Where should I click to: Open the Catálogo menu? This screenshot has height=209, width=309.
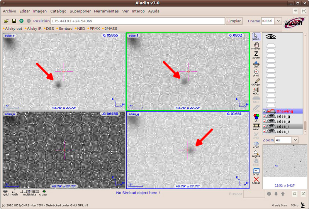click(58, 11)
